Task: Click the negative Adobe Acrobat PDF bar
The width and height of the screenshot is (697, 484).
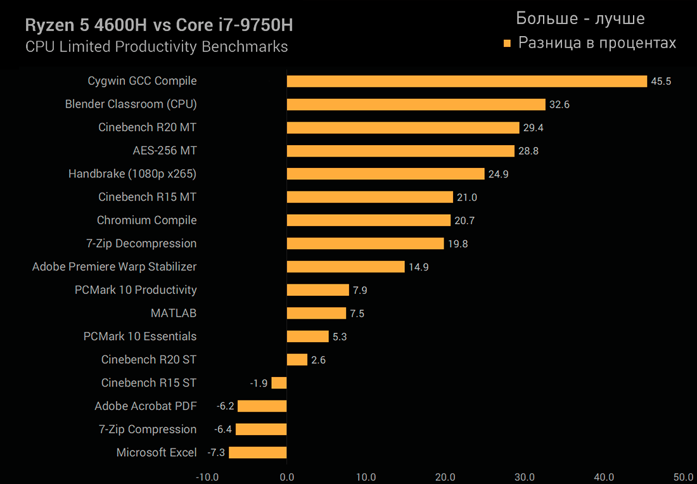Action: coord(262,406)
